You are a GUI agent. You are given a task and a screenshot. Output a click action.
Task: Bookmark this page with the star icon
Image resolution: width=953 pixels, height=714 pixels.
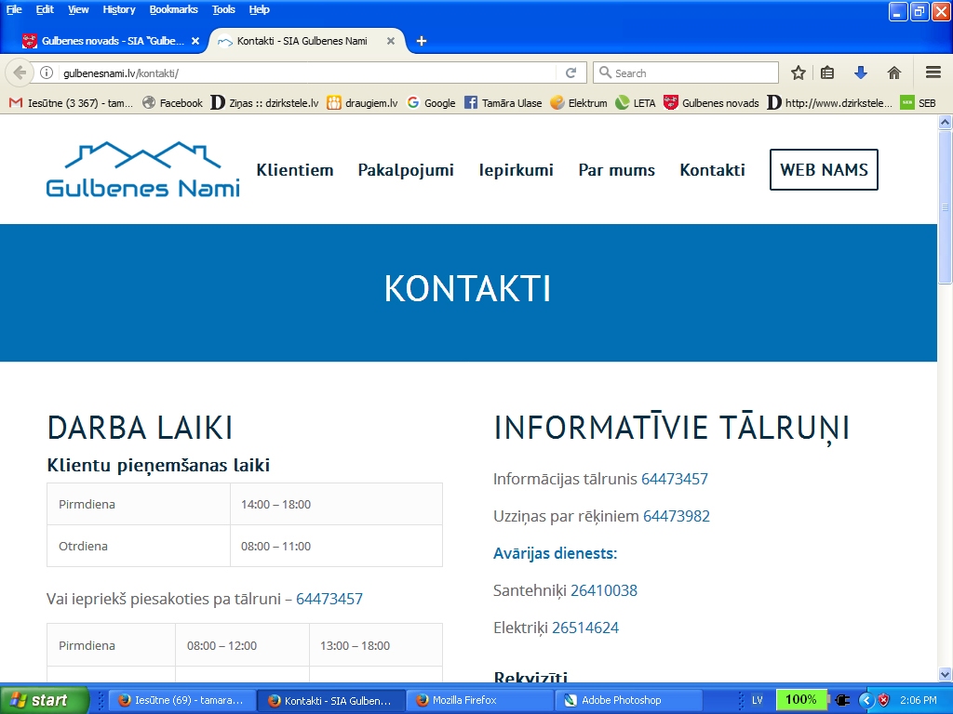pos(798,72)
